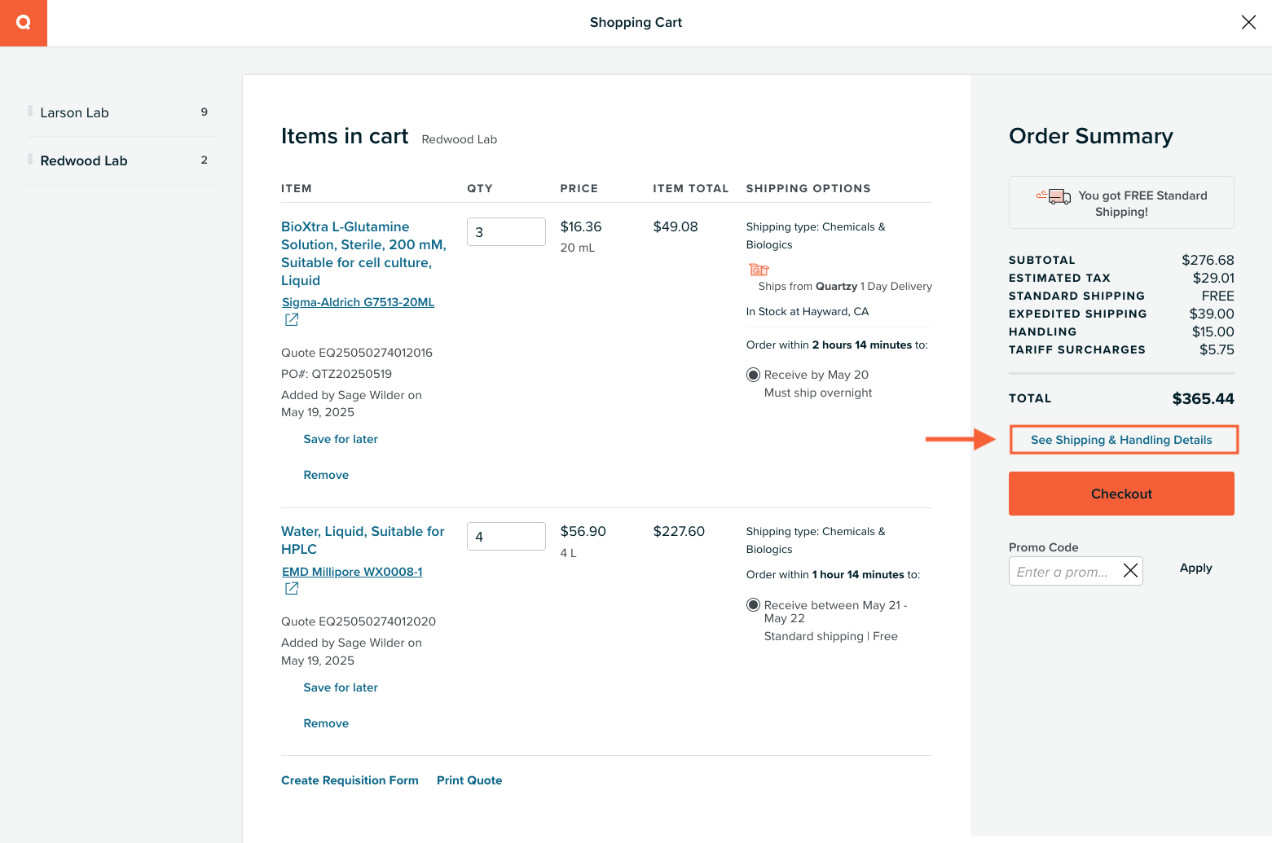Screen dimensions: 1272x843
Task: Apply the promo code
Action: click(x=1195, y=568)
